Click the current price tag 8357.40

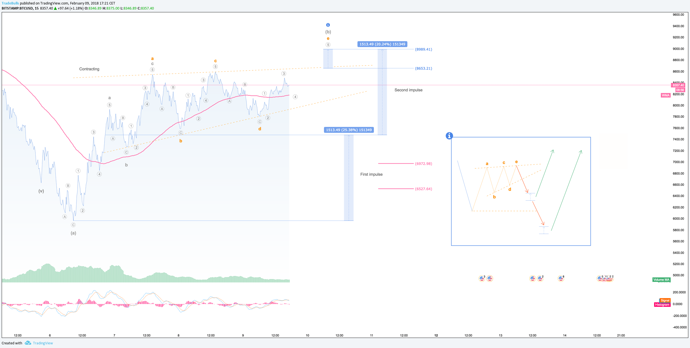(678, 85)
